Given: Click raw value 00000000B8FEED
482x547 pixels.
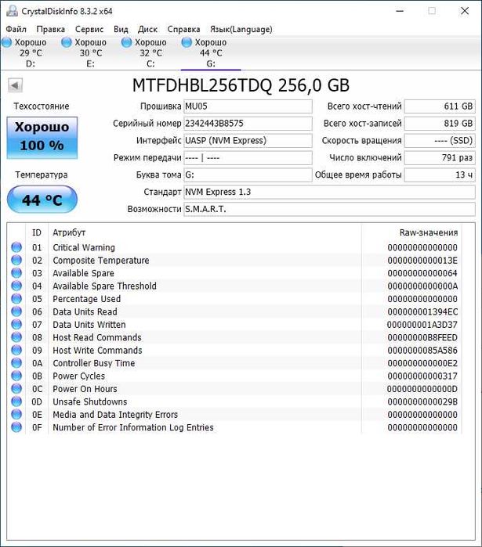Looking at the screenshot, I should coord(422,337).
